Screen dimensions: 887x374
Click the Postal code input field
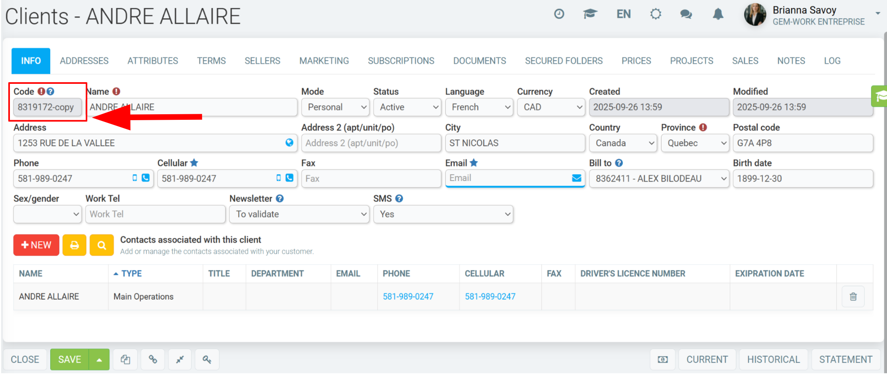coord(803,143)
